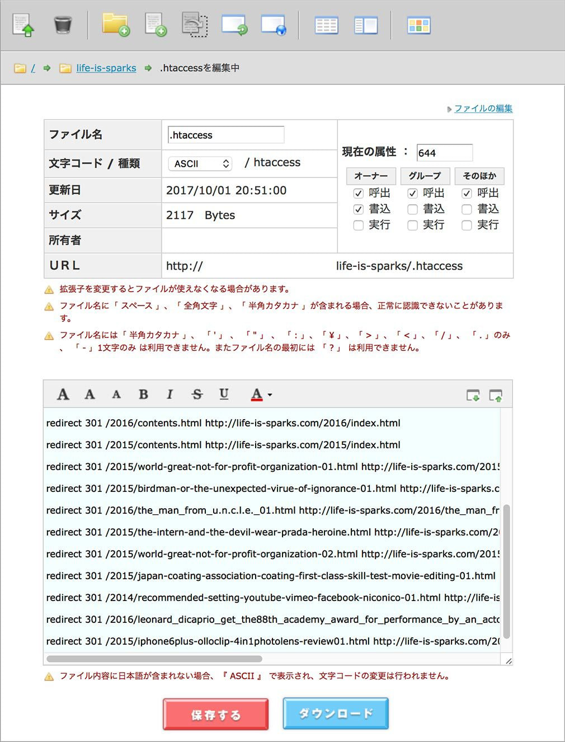Open the ASCII character code dropdown
The height and width of the screenshot is (742, 565).
click(x=200, y=163)
